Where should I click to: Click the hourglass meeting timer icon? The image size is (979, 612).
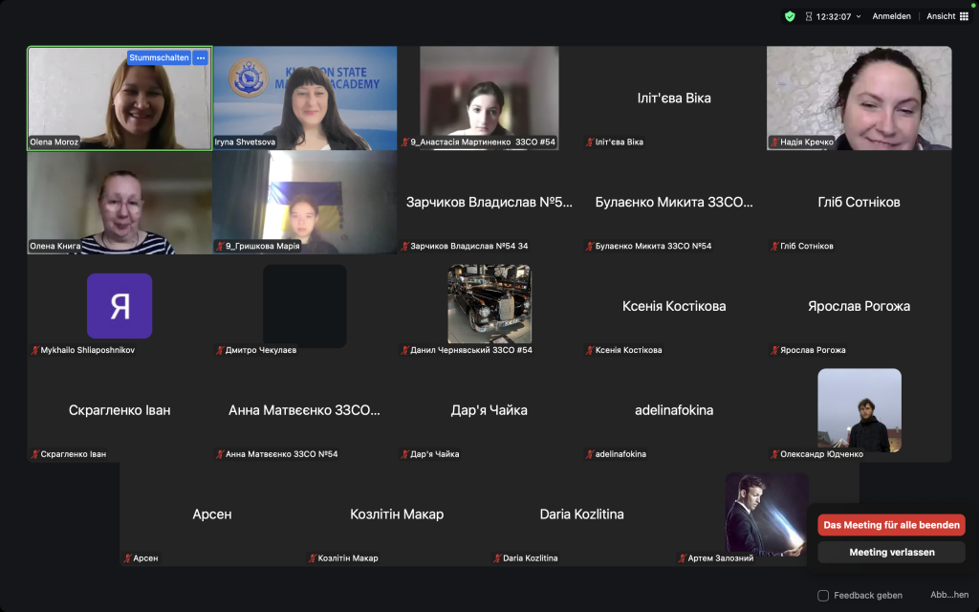(808, 16)
